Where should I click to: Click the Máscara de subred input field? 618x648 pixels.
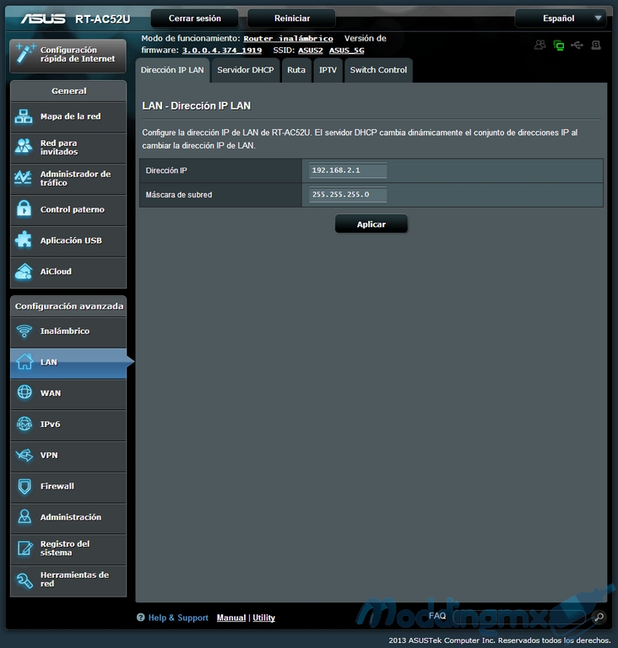(348, 194)
